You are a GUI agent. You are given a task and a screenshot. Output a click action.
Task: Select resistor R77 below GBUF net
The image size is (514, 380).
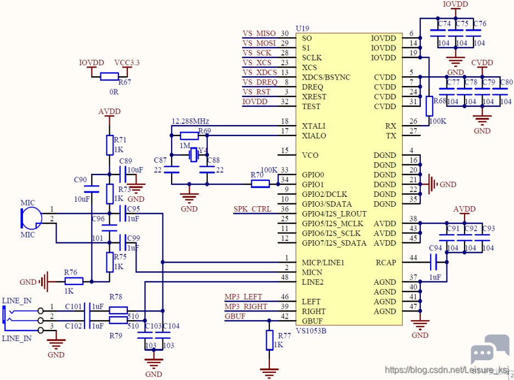tap(269, 340)
